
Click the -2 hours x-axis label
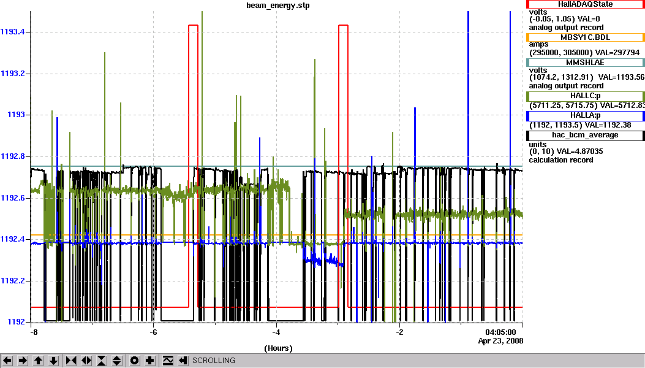click(x=399, y=332)
